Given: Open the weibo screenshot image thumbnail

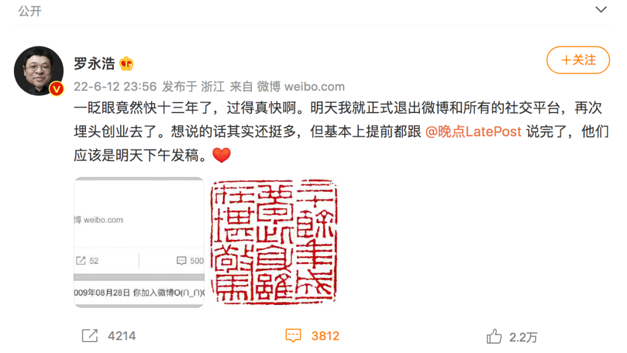Looking at the screenshot, I should (139, 242).
